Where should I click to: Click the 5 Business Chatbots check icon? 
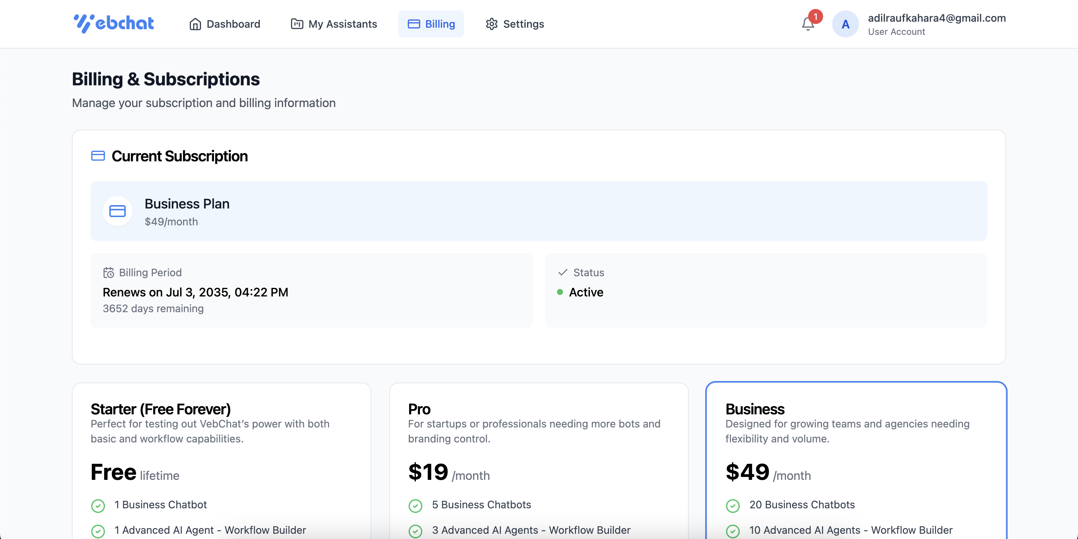pos(415,506)
